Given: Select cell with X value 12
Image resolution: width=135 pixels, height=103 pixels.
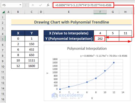Looking at the screenshot, I should click(x=18, y=66).
